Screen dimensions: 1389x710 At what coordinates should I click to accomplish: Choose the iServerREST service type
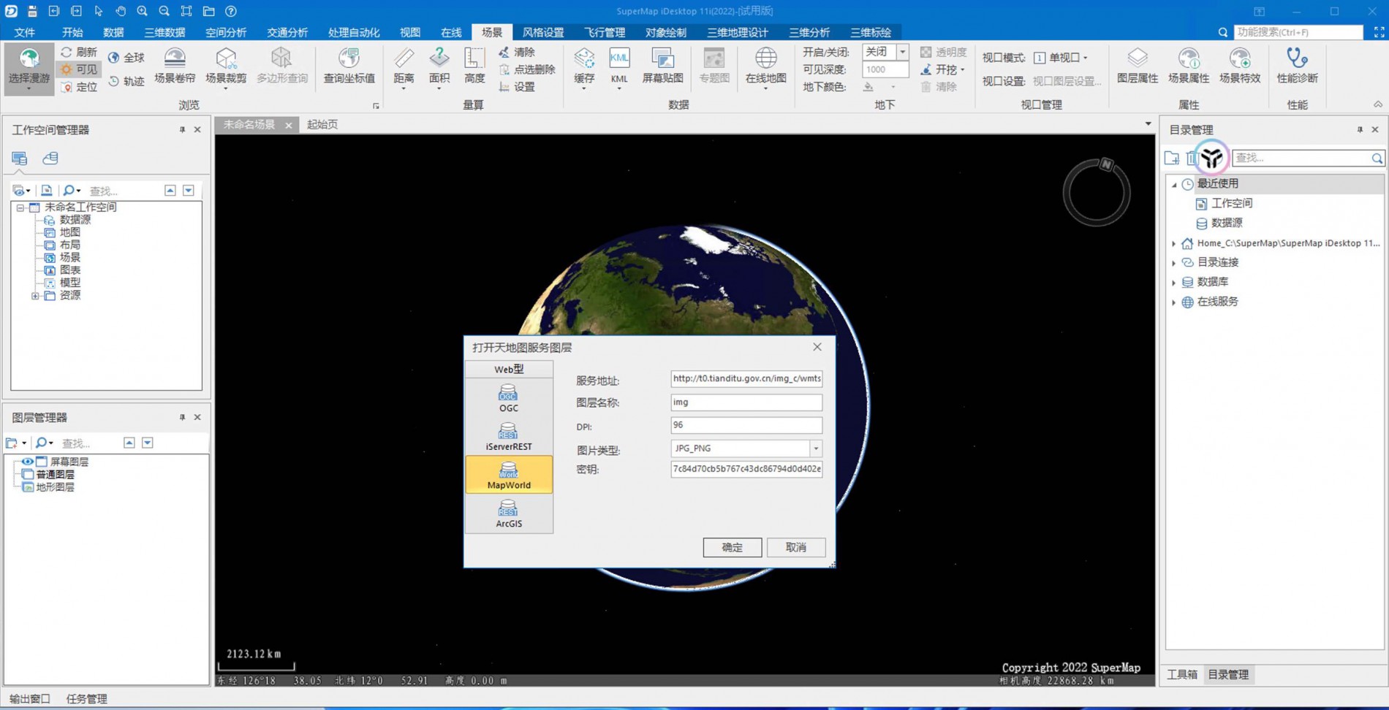tap(509, 437)
